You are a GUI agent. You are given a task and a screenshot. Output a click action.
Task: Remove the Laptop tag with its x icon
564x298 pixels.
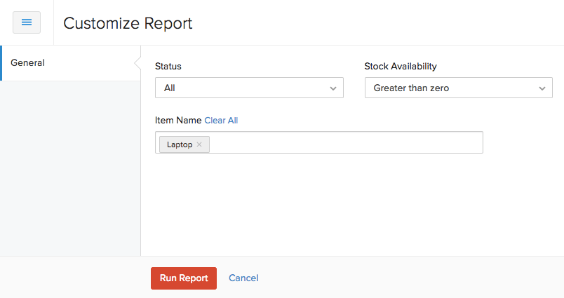(199, 144)
